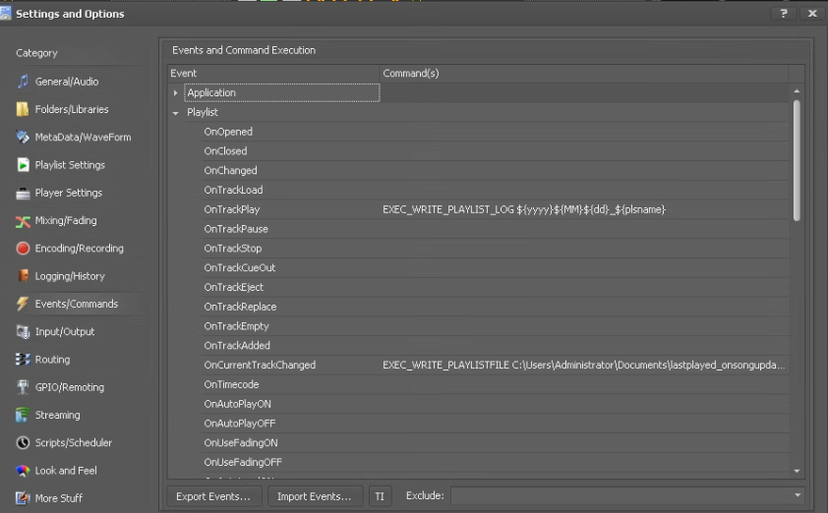Click the Routing icon
The width and height of the screenshot is (828, 513).
[23, 360]
